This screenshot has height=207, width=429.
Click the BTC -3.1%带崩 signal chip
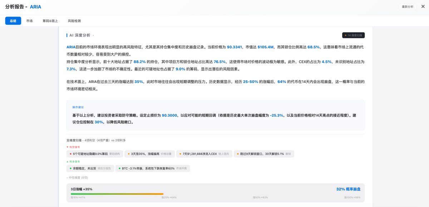[153, 168]
